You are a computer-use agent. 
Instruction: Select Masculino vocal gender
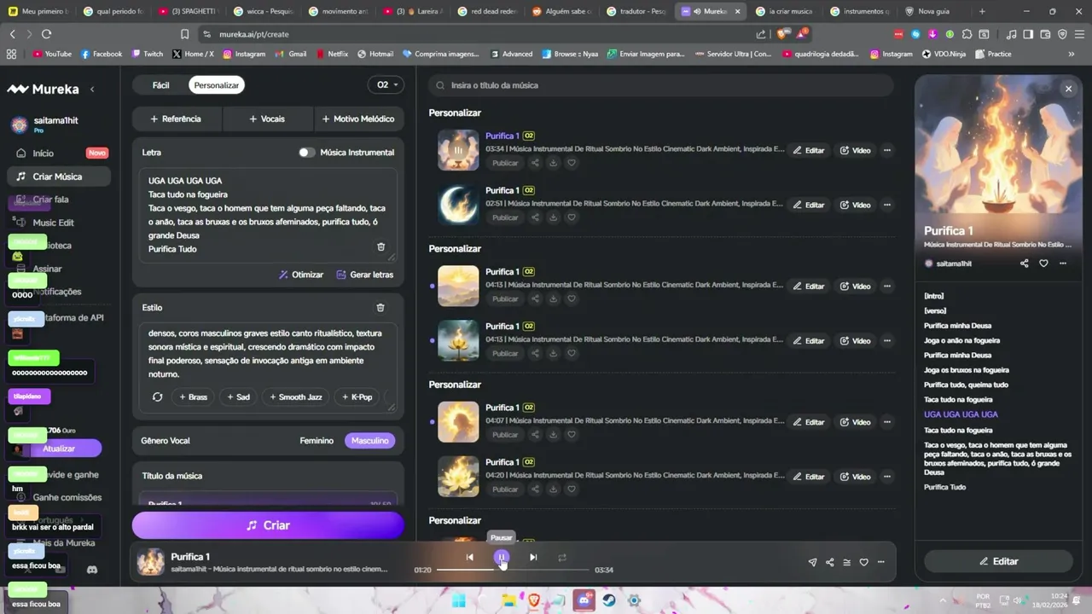(370, 441)
